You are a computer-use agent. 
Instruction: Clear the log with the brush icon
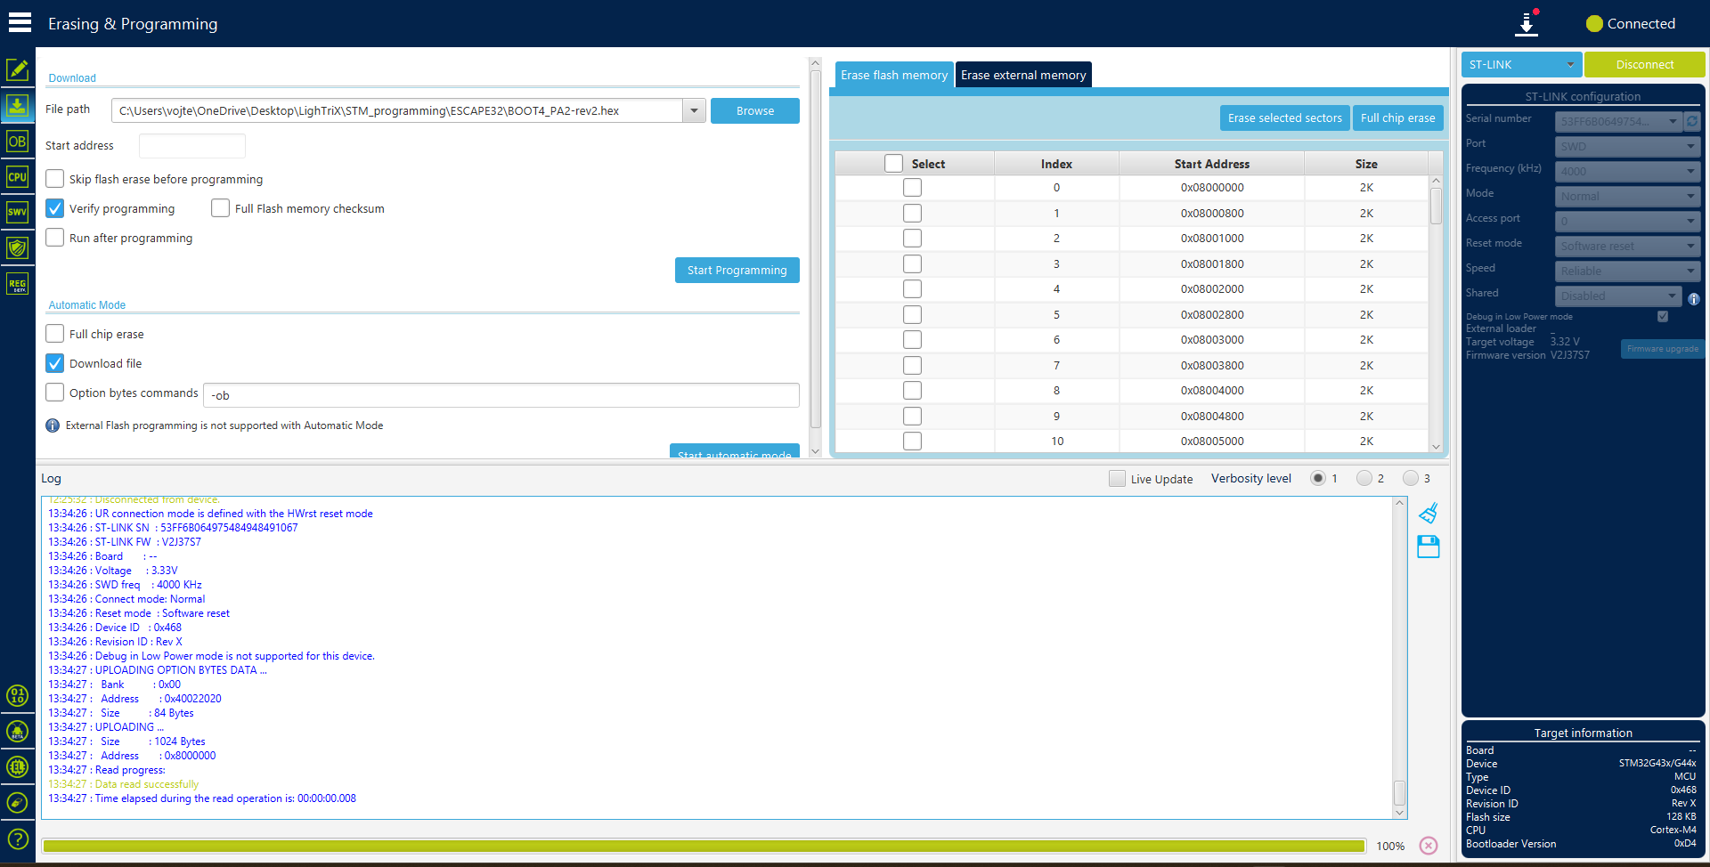1429,514
